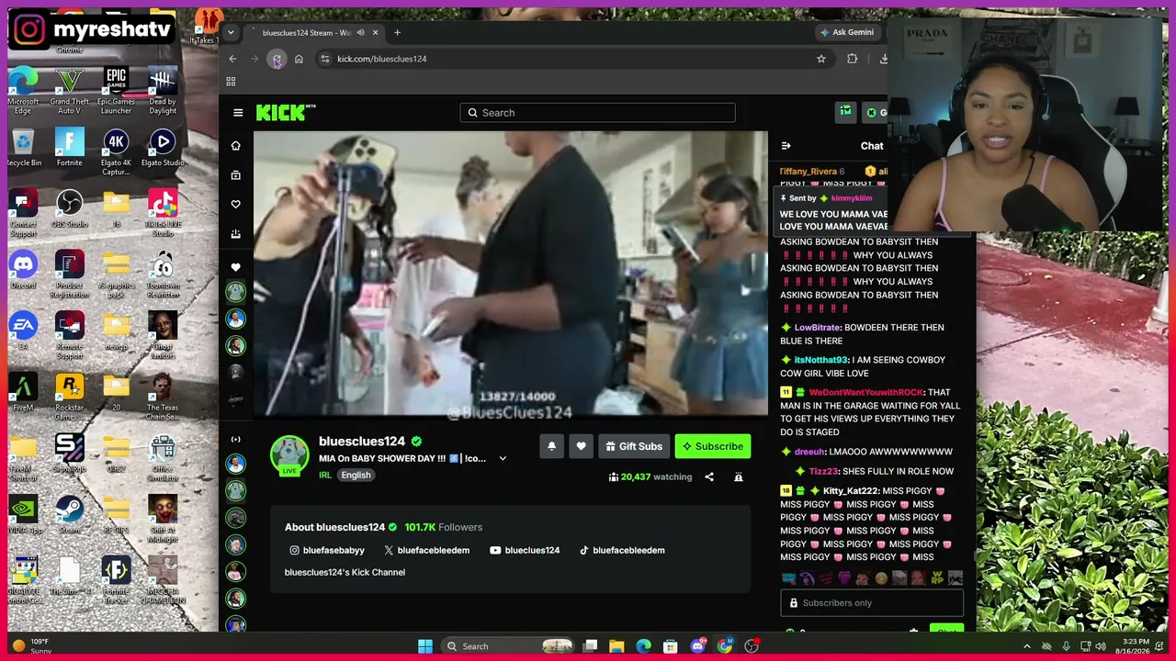Image resolution: width=1176 pixels, height=661 pixels.
Task: Open blueclues124 YouTube link
Action: pos(525,550)
